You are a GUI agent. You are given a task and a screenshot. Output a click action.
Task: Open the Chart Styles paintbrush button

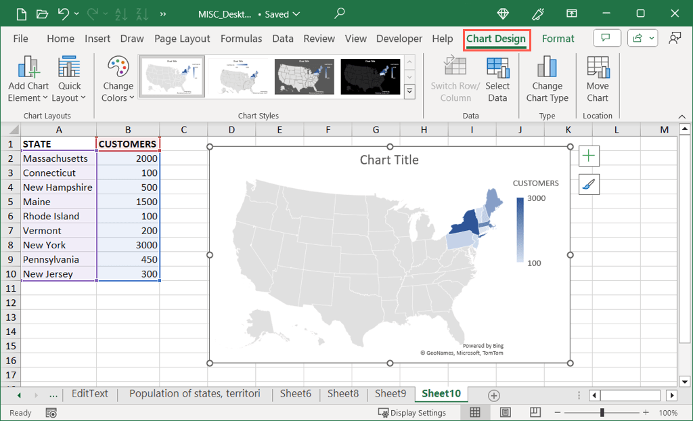[589, 184]
